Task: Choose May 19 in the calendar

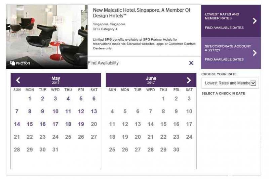Action: [81, 124]
